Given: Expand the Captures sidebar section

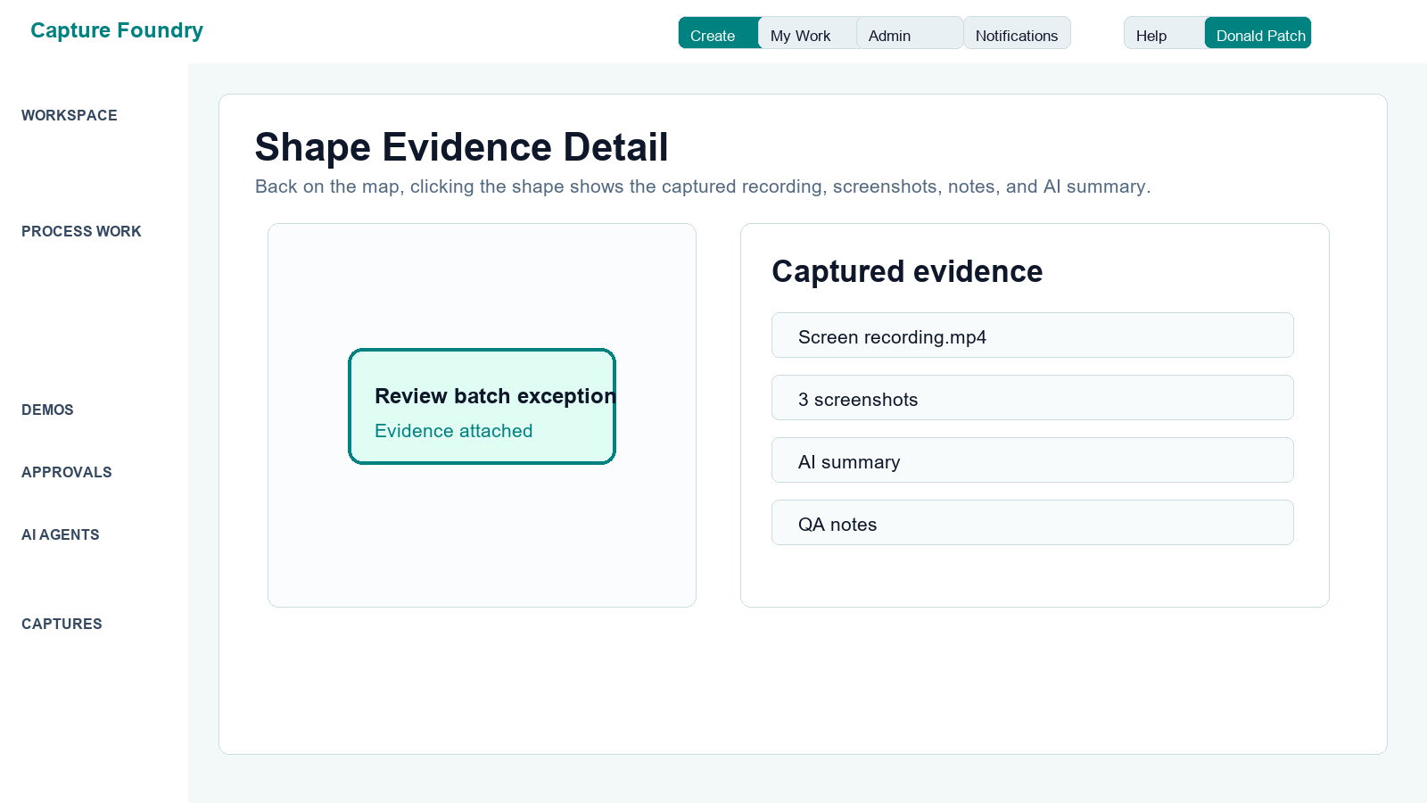Looking at the screenshot, I should [62, 624].
